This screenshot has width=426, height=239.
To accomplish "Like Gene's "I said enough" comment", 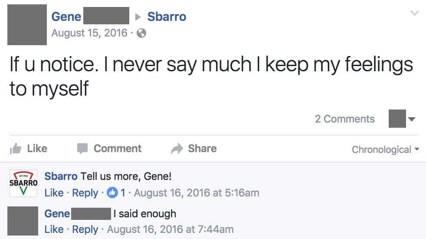I will tap(54, 229).
